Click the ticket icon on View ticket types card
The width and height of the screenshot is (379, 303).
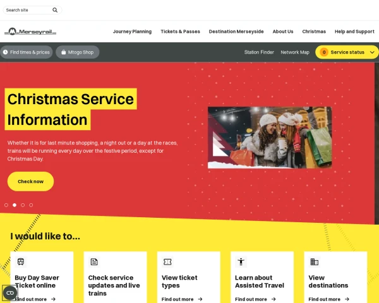(167, 262)
